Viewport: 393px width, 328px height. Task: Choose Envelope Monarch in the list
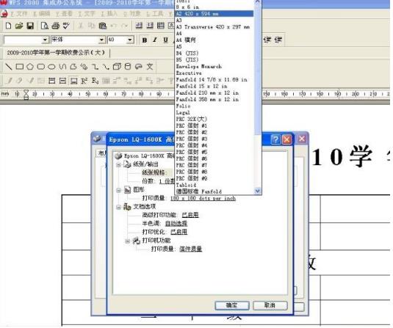(x=199, y=66)
